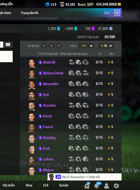The height and width of the screenshot is (190, 140).
Task: Add coach to first training slot
Action: coord(44,46)
